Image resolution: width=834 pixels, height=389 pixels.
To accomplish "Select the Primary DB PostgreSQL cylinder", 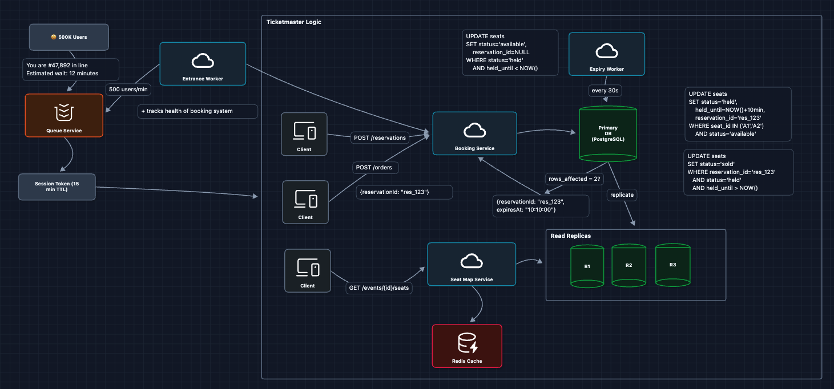I will coord(608,132).
